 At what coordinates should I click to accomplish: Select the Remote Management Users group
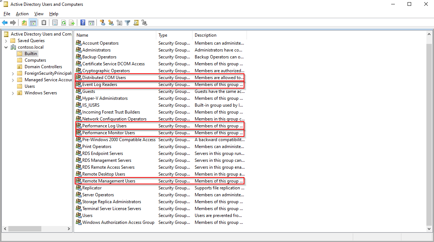pyautogui.click(x=108, y=181)
